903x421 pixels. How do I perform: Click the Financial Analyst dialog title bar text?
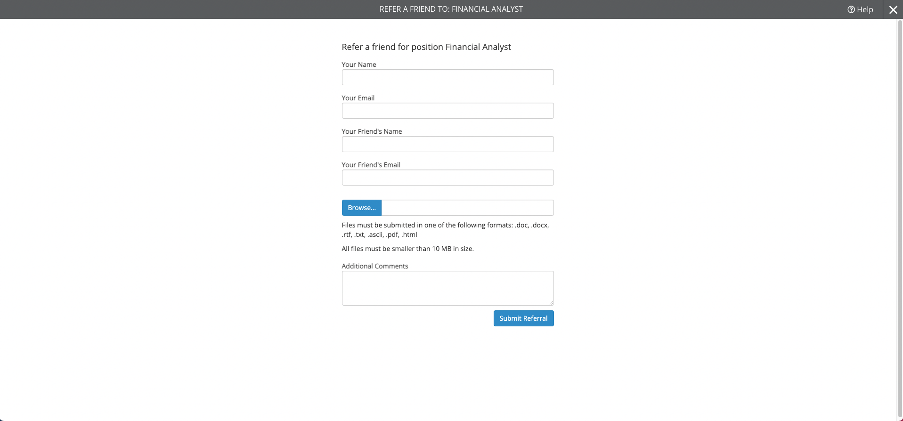coord(451,9)
